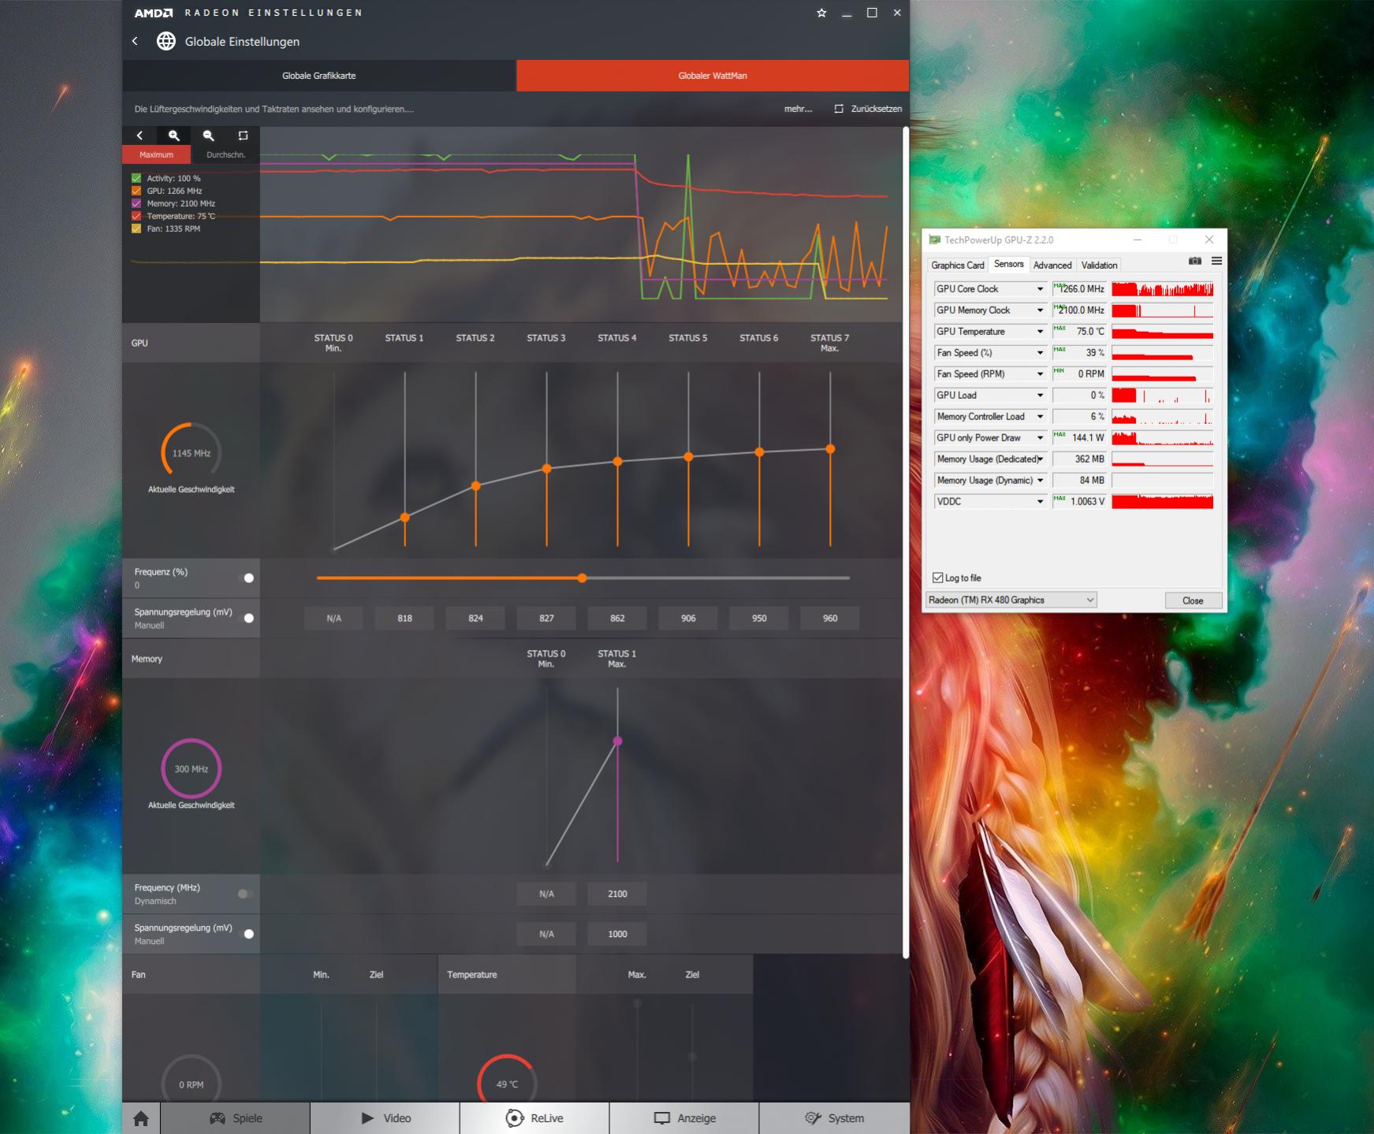Open the Graphics Card tab in GPU-Z
This screenshot has height=1134, width=1374.
click(x=957, y=266)
